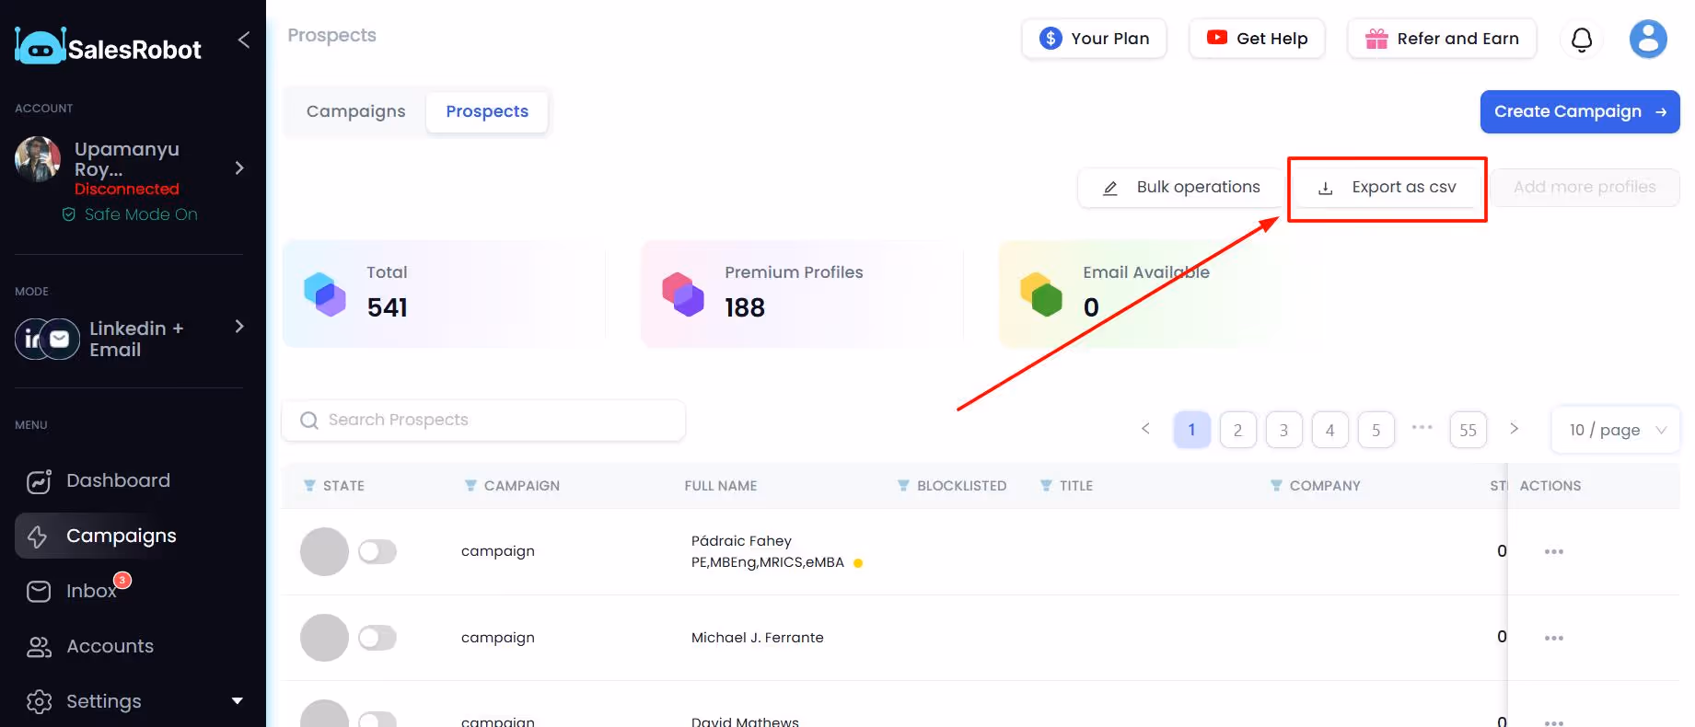The height and width of the screenshot is (727, 1695).
Task: Select page 1 in pagination
Action: pyautogui.click(x=1191, y=430)
